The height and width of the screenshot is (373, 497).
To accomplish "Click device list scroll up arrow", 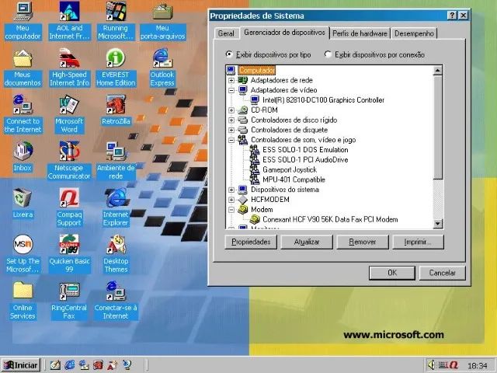I will tap(438, 70).
